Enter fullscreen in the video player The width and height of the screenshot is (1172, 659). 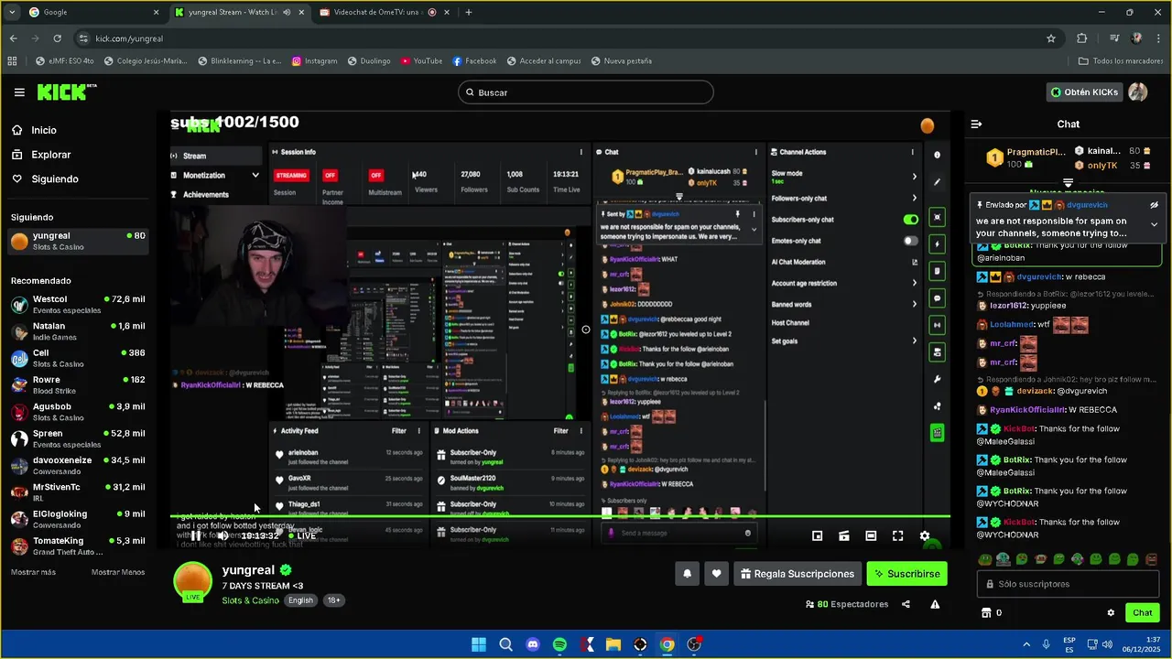[897, 535]
